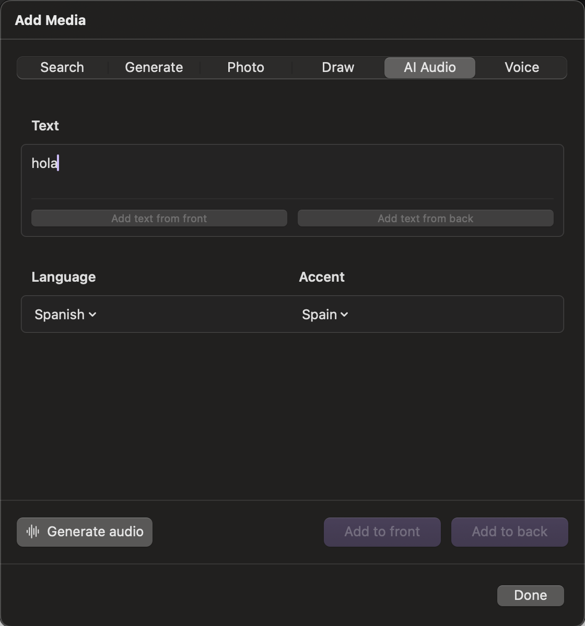Image resolution: width=585 pixels, height=626 pixels.
Task: Click the text field containing hola
Action: (292, 171)
